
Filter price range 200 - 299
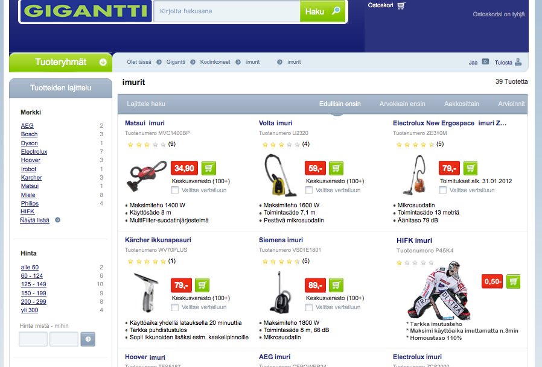34,301
